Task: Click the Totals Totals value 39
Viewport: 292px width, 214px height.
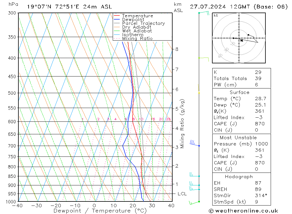Action: [x=258, y=79]
